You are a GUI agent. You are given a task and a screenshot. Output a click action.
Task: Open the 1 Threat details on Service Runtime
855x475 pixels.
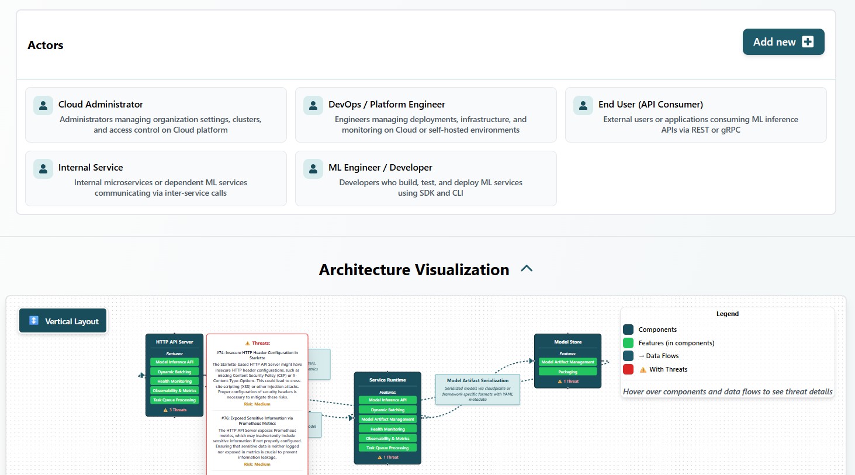click(x=387, y=457)
